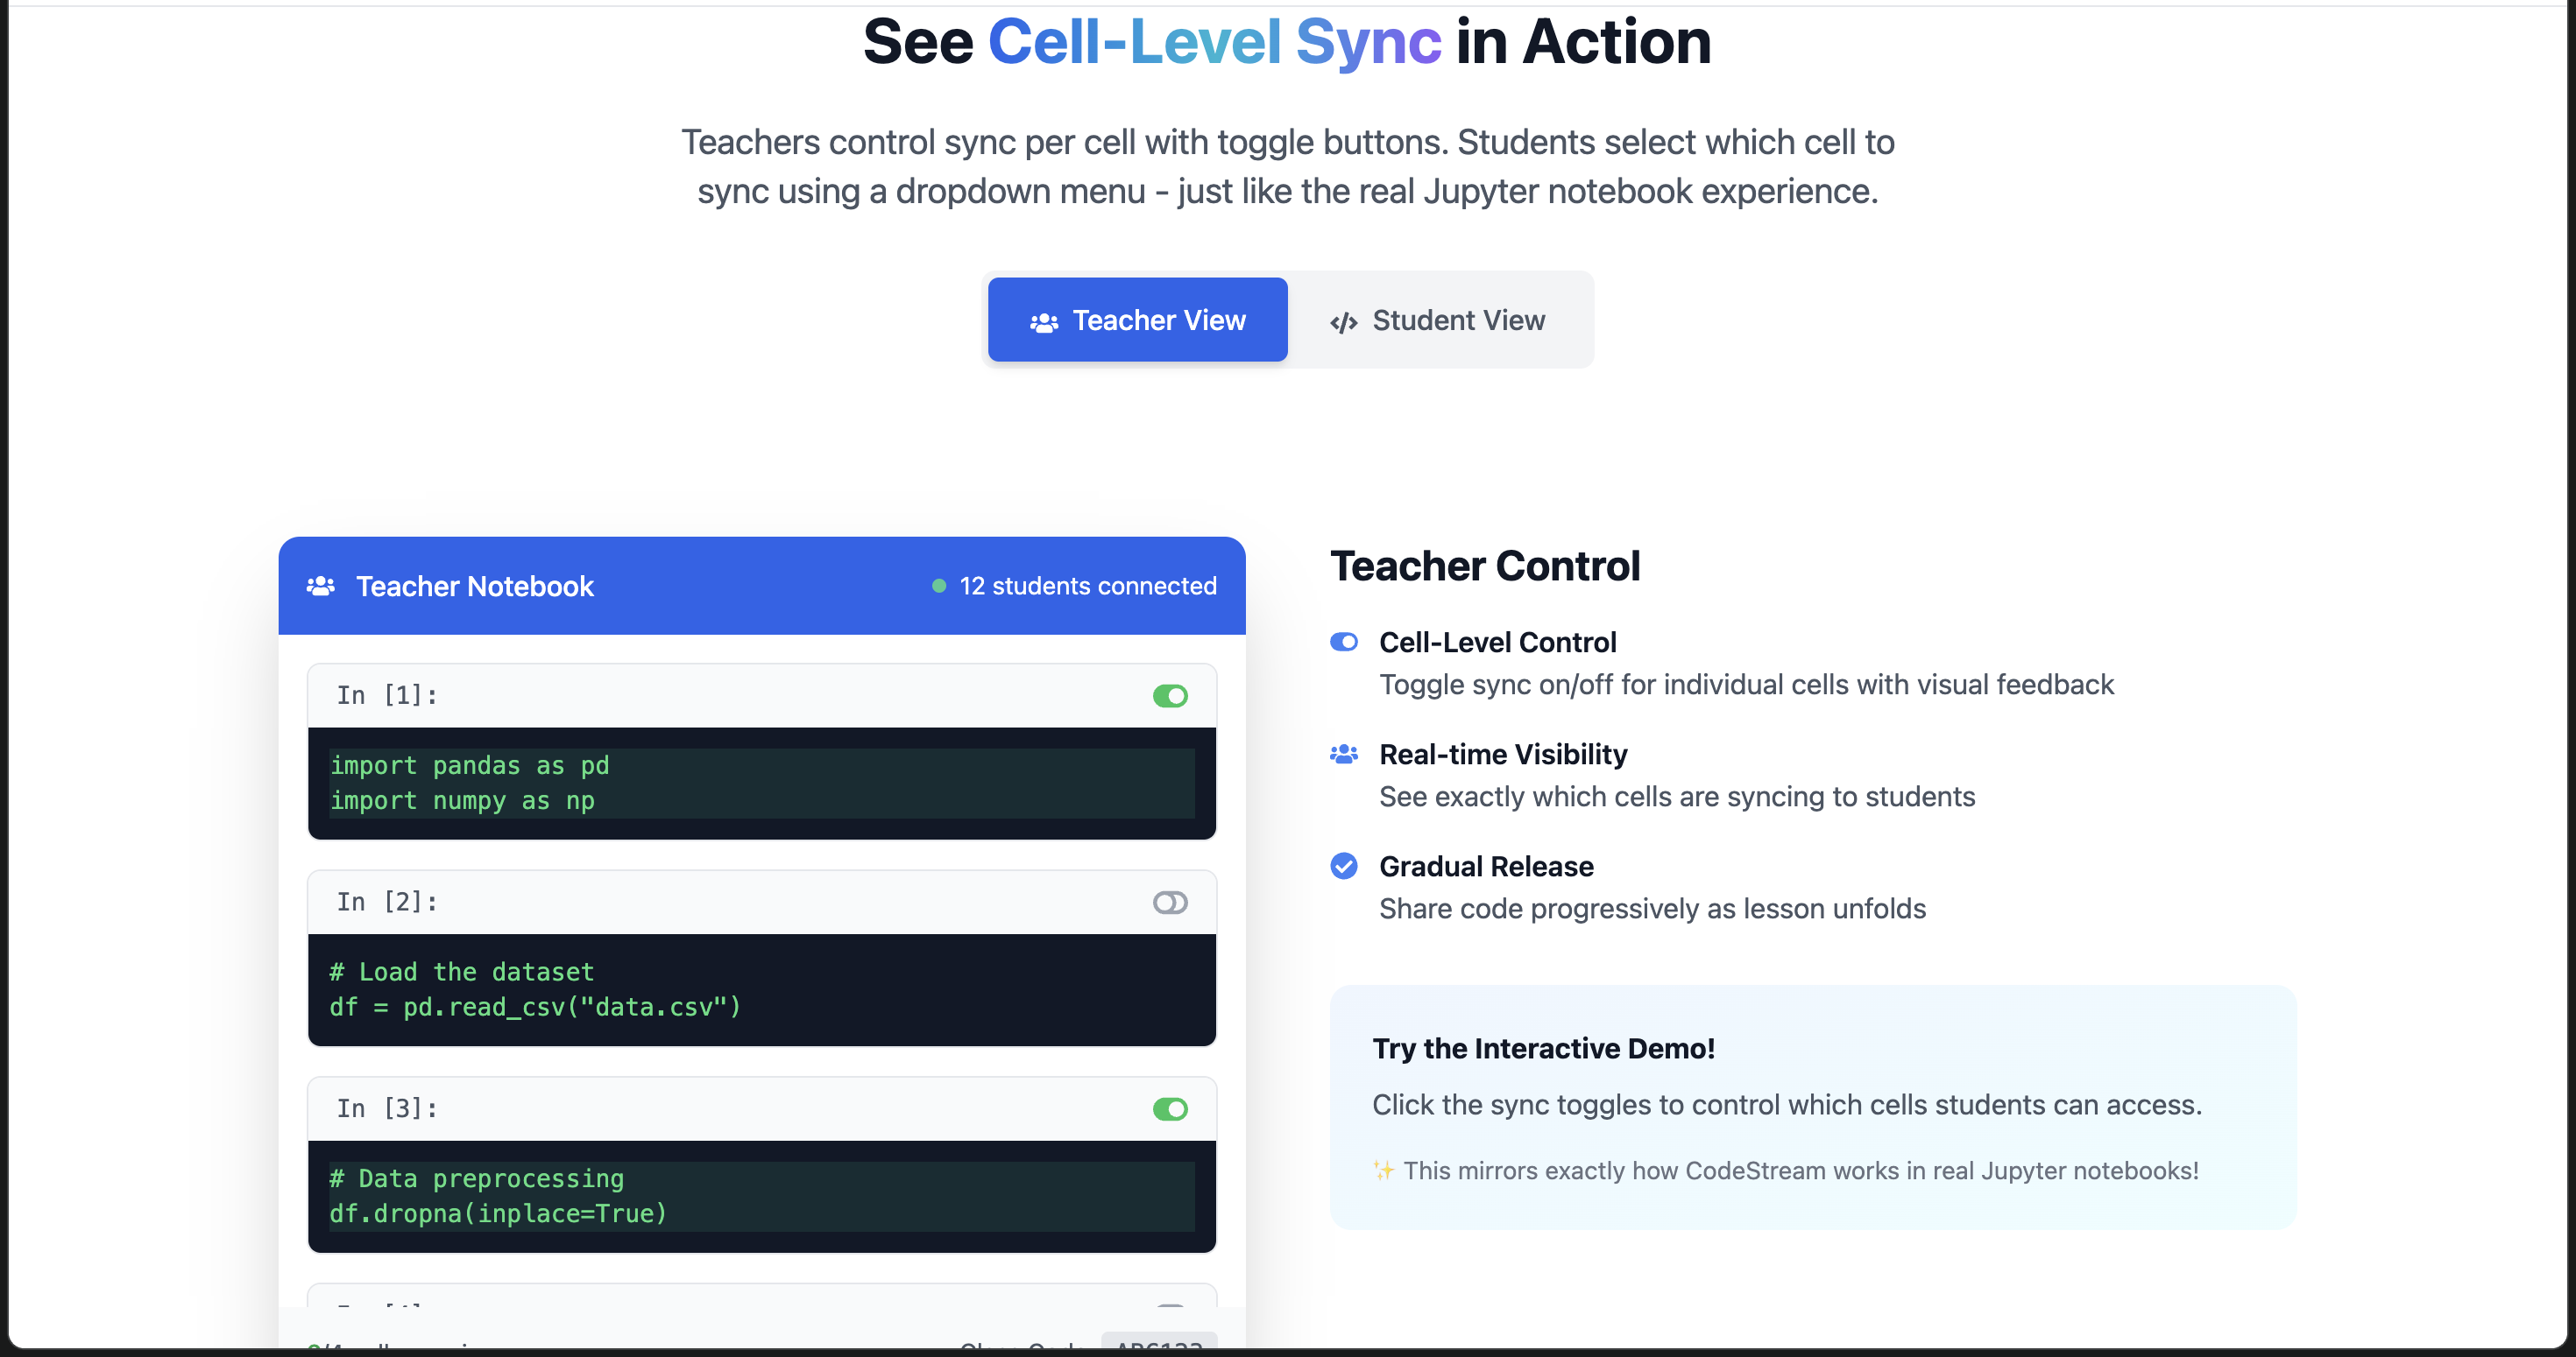This screenshot has width=2576, height=1357.
Task: Disable sync for cell In [1]
Action: tap(1169, 695)
